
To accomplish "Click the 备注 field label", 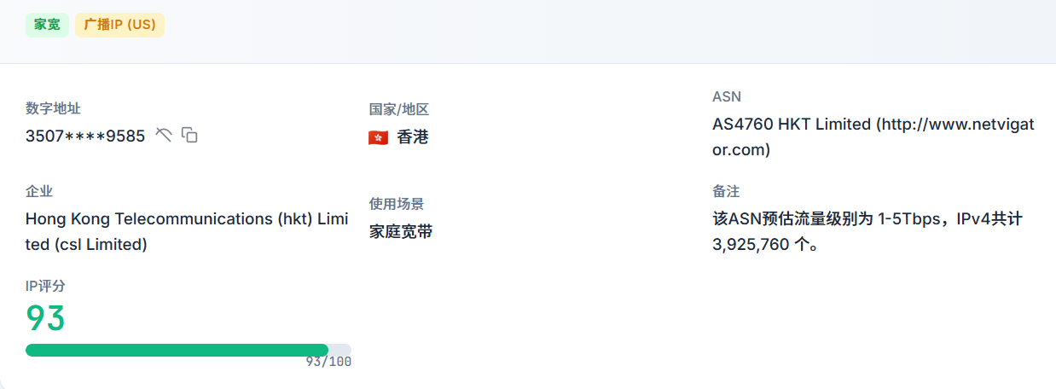I will click(x=726, y=191).
